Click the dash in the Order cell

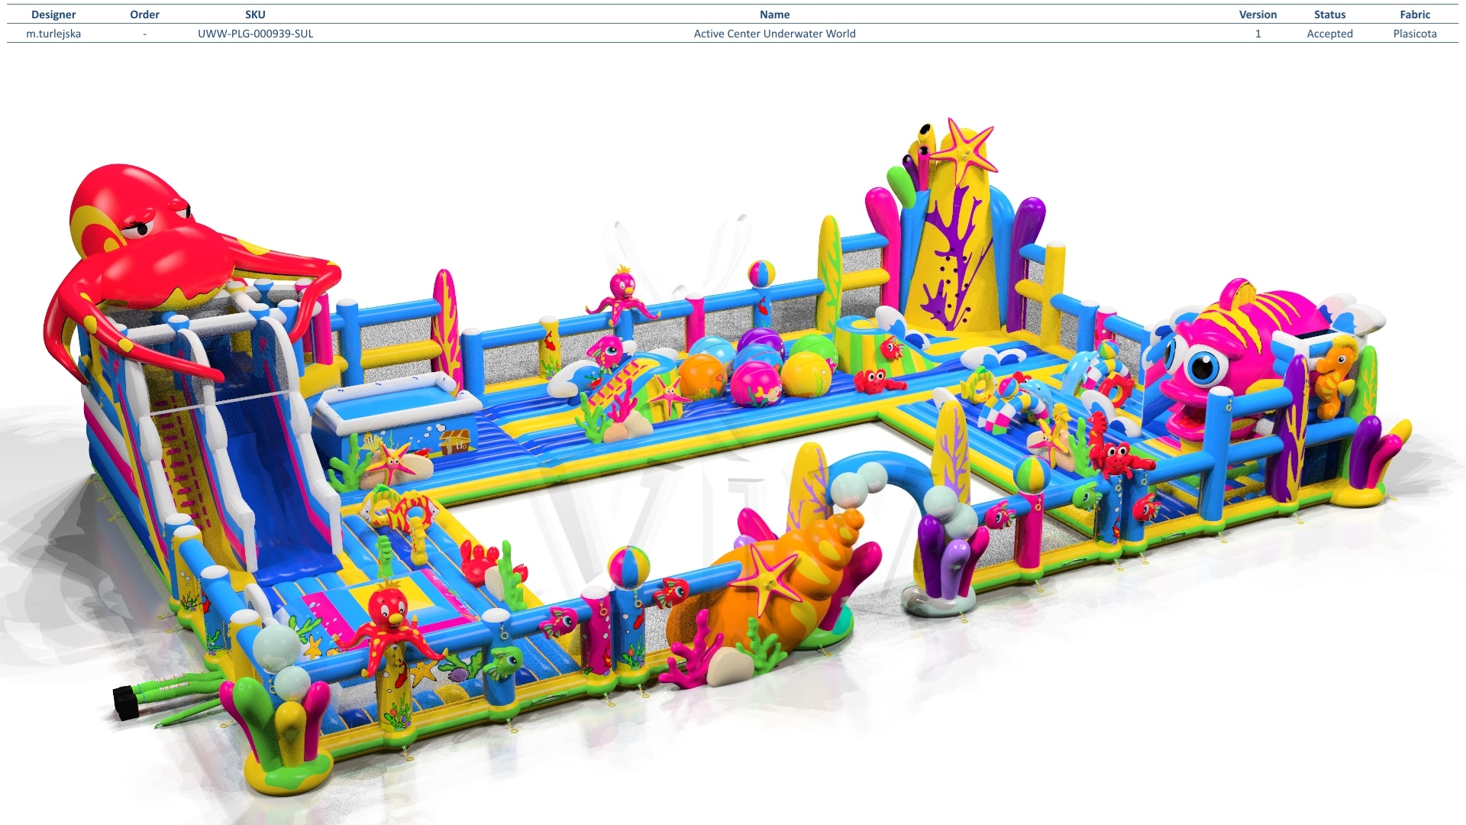(x=144, y=34)
